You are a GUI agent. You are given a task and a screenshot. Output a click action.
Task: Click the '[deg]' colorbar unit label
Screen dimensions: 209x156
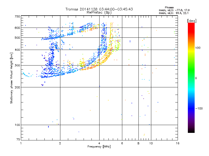point(192,21)
